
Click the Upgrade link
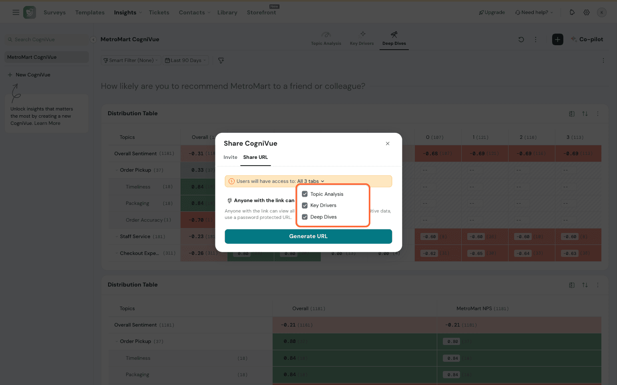492,12
